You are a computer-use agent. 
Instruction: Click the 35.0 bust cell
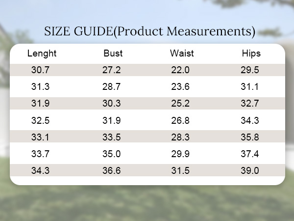click(x=111, y=154)
